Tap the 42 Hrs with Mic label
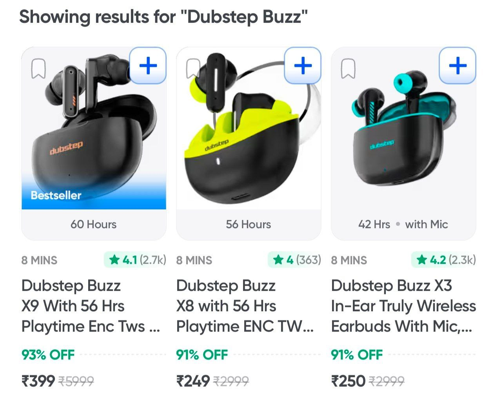Viewport: 494px width, 401px height. coord(403,224)
